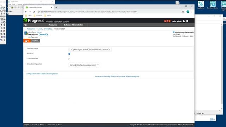
Task: Click the Support footer link
Action: 35,125
